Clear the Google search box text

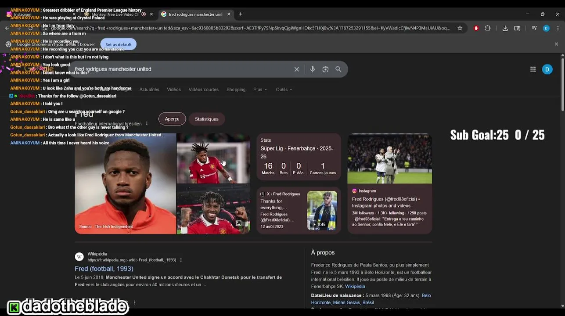[297, 69]
